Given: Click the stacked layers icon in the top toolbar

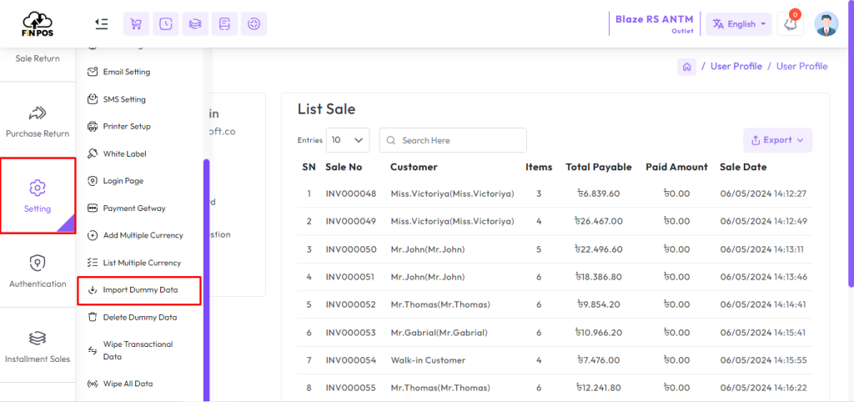Looking at the screenshot, I should (x=195, y=24).
